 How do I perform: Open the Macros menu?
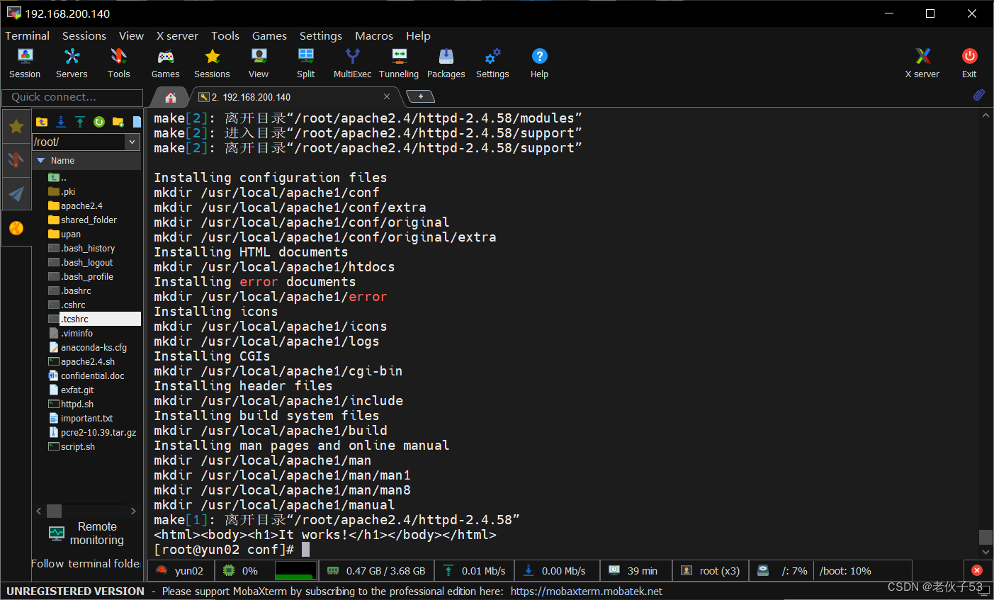coord(374,35)
